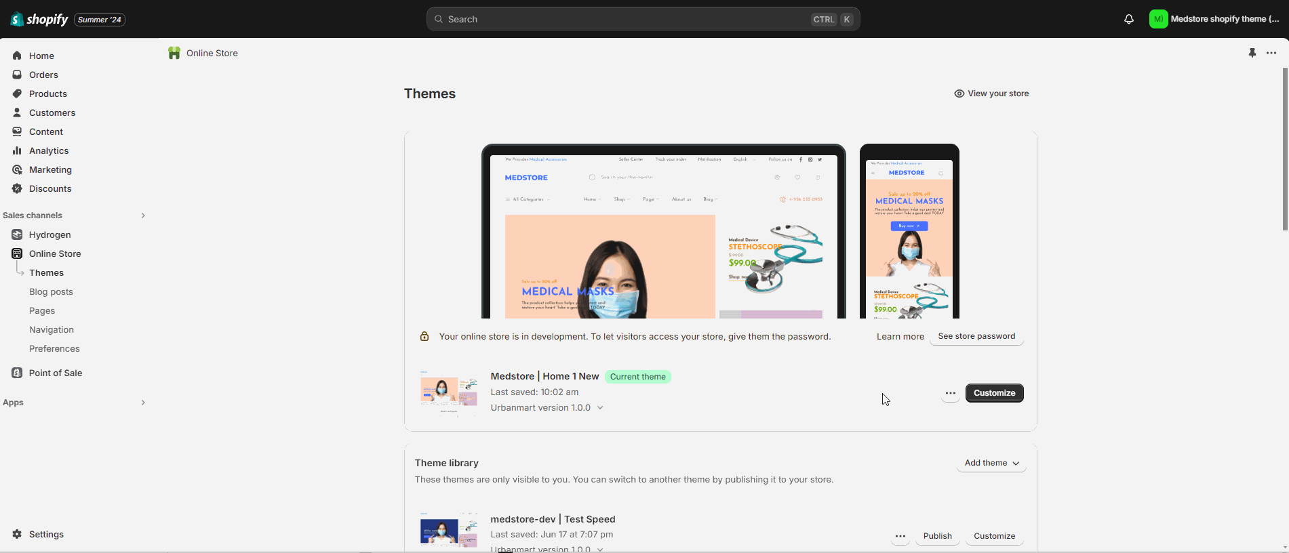Click the Current theme badge
1289x553 pixels.
coord(637,377)
